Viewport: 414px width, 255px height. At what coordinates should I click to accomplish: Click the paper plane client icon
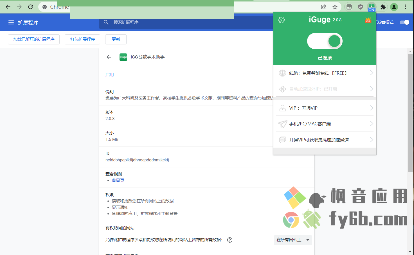point(282,124)
